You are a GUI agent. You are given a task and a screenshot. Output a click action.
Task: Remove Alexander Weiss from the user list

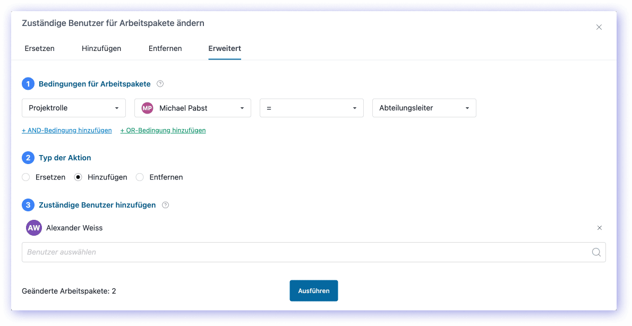pyautogui.click(x=600, y=228)
